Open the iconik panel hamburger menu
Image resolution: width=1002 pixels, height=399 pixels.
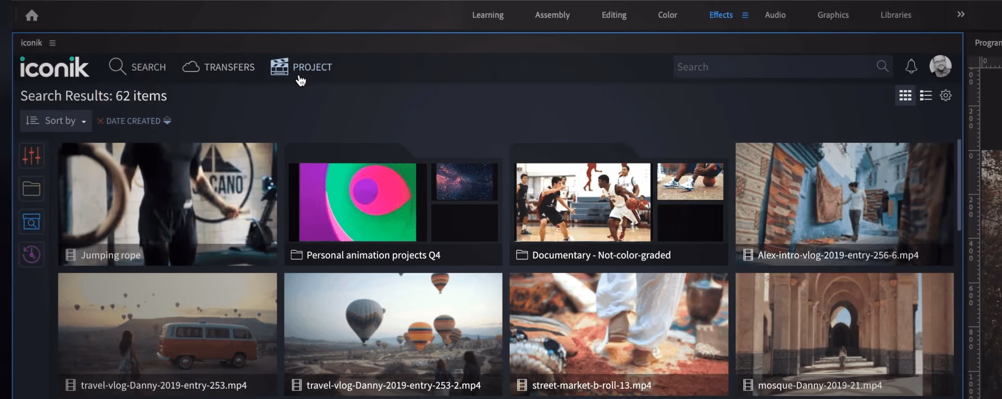[53, 43]
